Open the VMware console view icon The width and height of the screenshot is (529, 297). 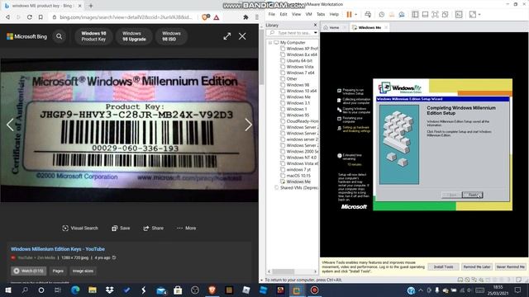click(x=459, y=15)
